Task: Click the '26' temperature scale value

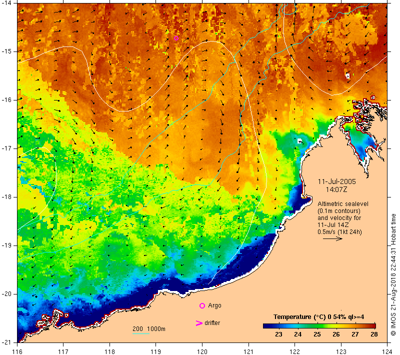Action: coord(336,334)
